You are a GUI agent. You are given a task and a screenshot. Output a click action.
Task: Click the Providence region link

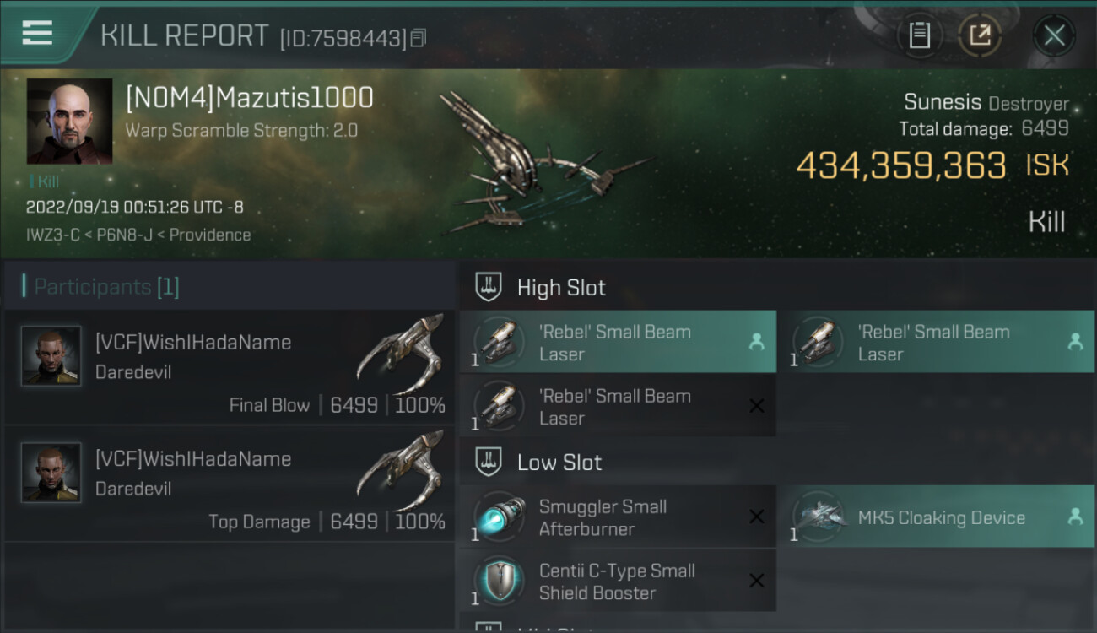209,235
